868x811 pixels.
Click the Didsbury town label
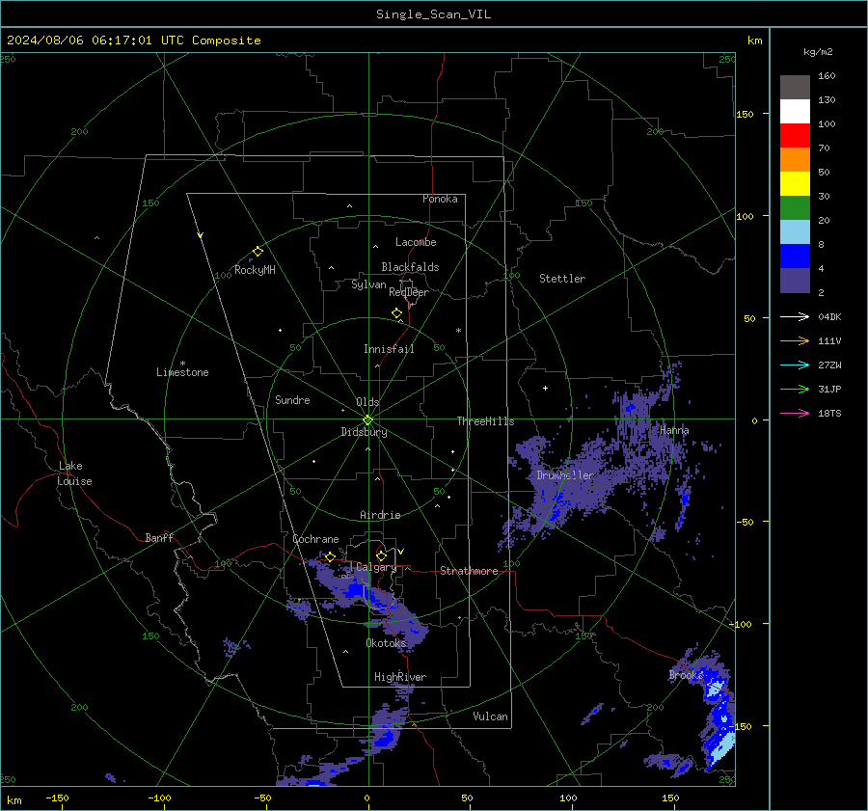364,432
